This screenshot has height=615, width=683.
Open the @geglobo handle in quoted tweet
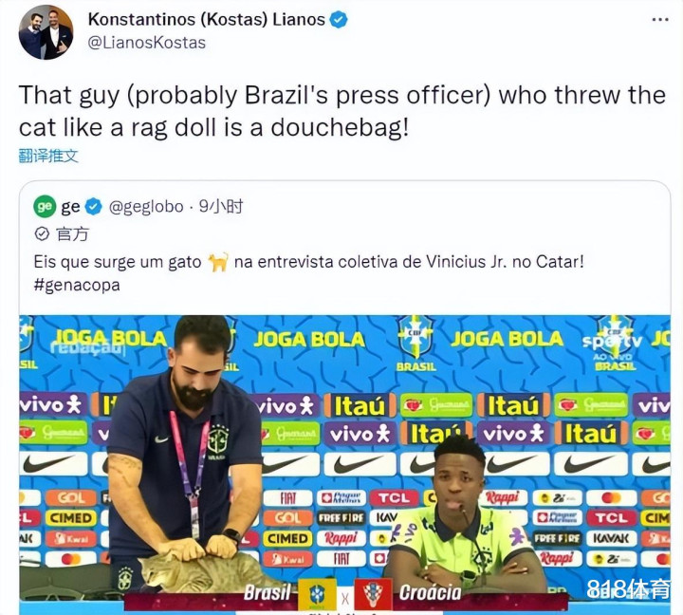[x=146, y=207]
